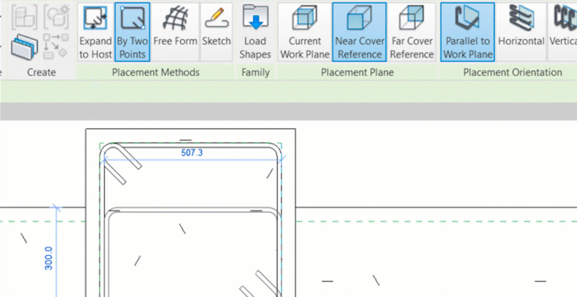Edit the 507.3 dimension value

pos(192,153)
